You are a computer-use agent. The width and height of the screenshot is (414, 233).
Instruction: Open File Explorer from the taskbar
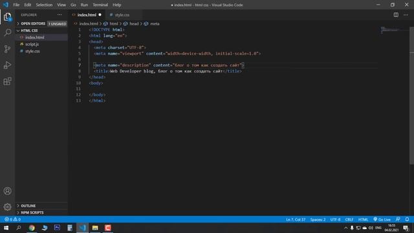coord(95,228)
